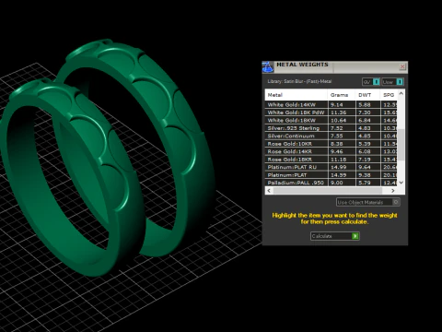Click horizontal scroll left arrow
442x332 pixels.
point(269,191)
